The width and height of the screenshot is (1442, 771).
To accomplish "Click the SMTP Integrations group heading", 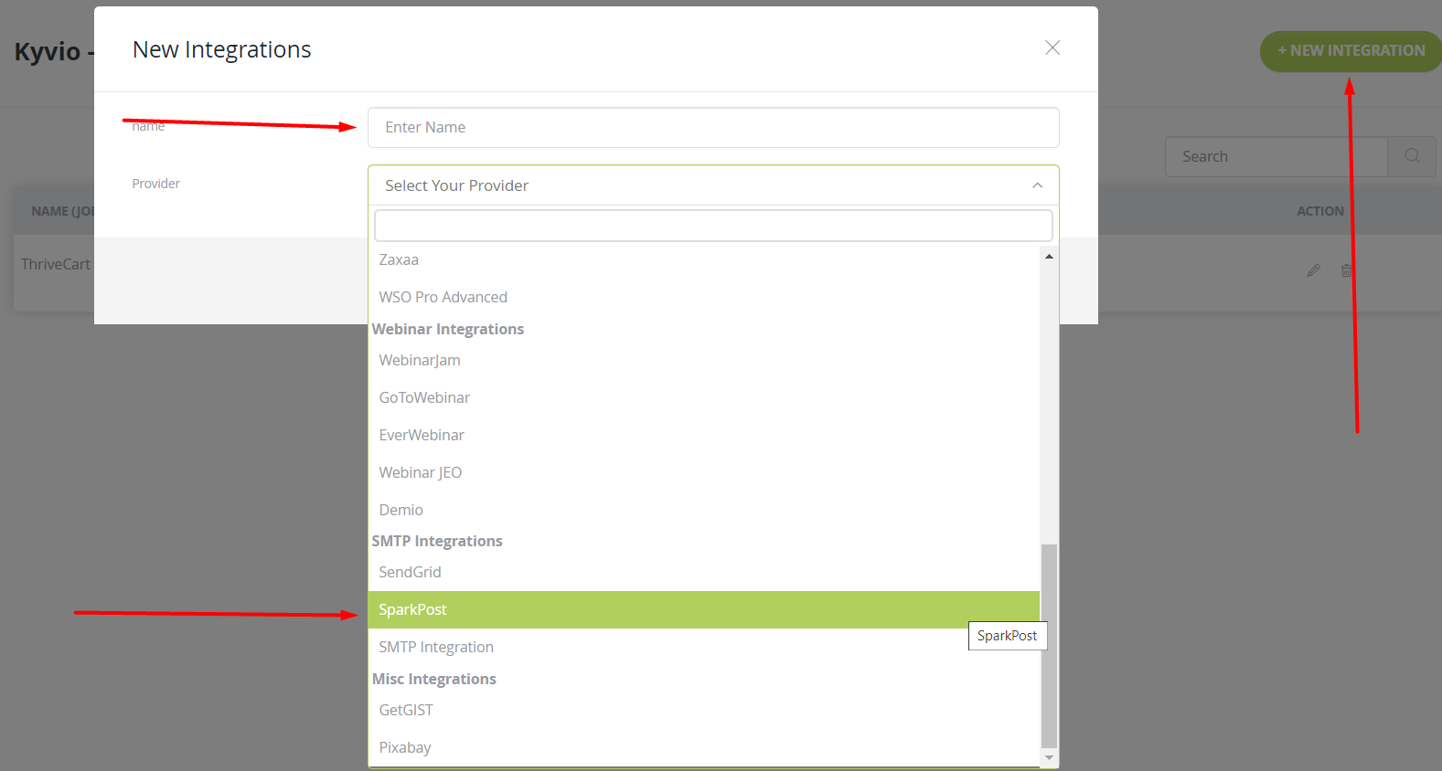I will tap(437, 541).
